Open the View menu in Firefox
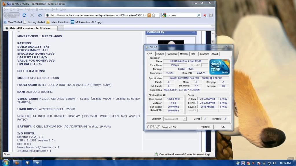This screenshot has width=296, height=166. click(x=20, y=9)
